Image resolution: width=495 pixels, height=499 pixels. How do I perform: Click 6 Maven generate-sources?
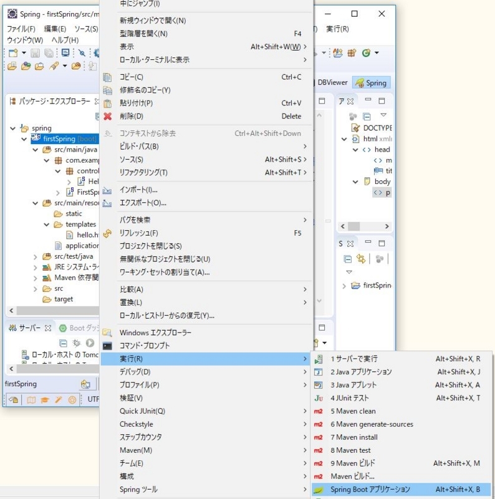click(x=401, y=424)
